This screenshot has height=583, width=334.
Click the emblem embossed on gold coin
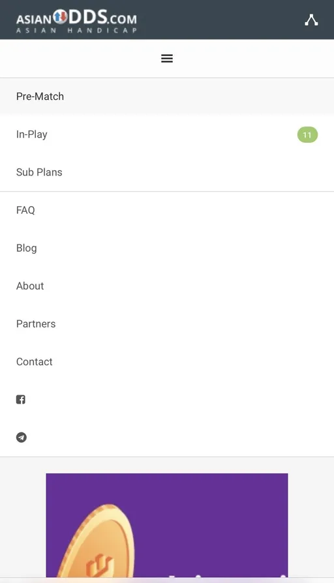(x=99, y=565)
